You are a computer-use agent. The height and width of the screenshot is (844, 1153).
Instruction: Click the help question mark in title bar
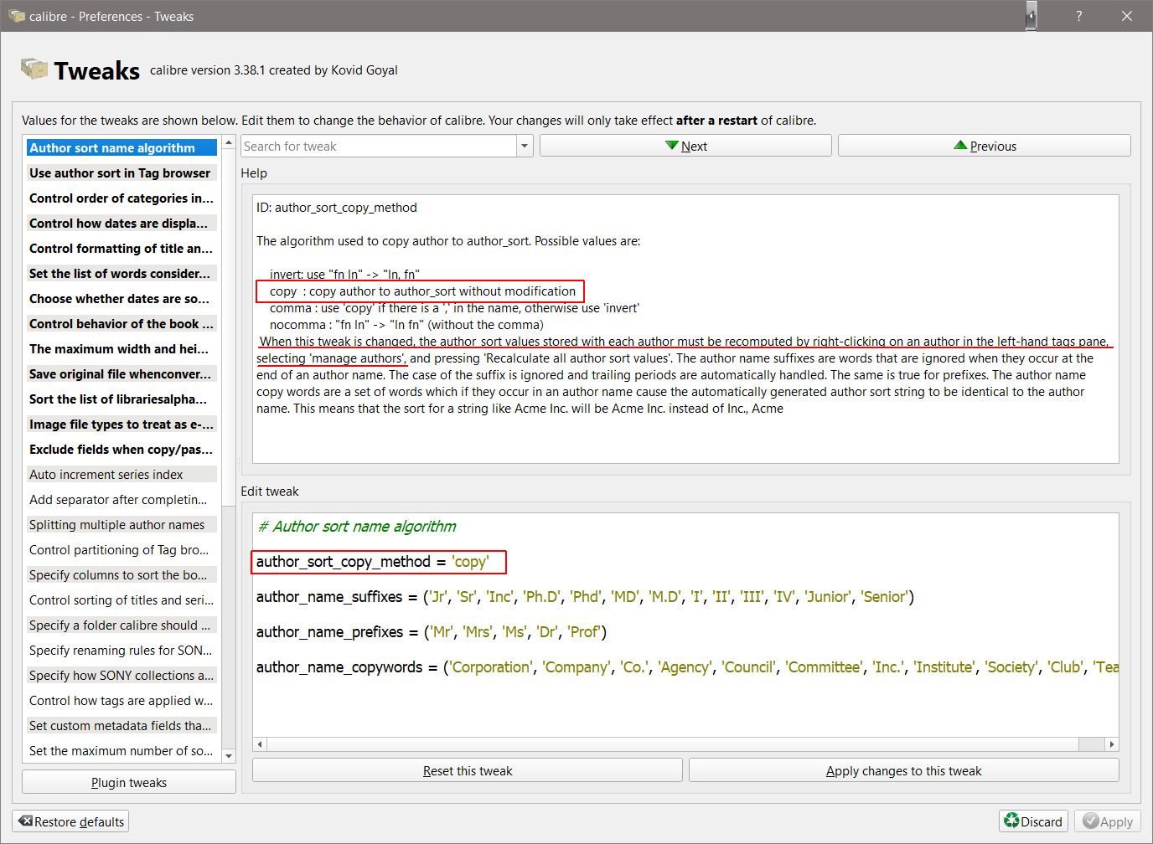[x=1078, y=16]
